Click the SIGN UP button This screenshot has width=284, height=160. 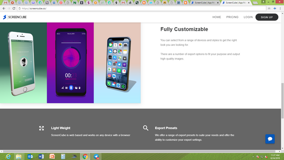(267, 17)
